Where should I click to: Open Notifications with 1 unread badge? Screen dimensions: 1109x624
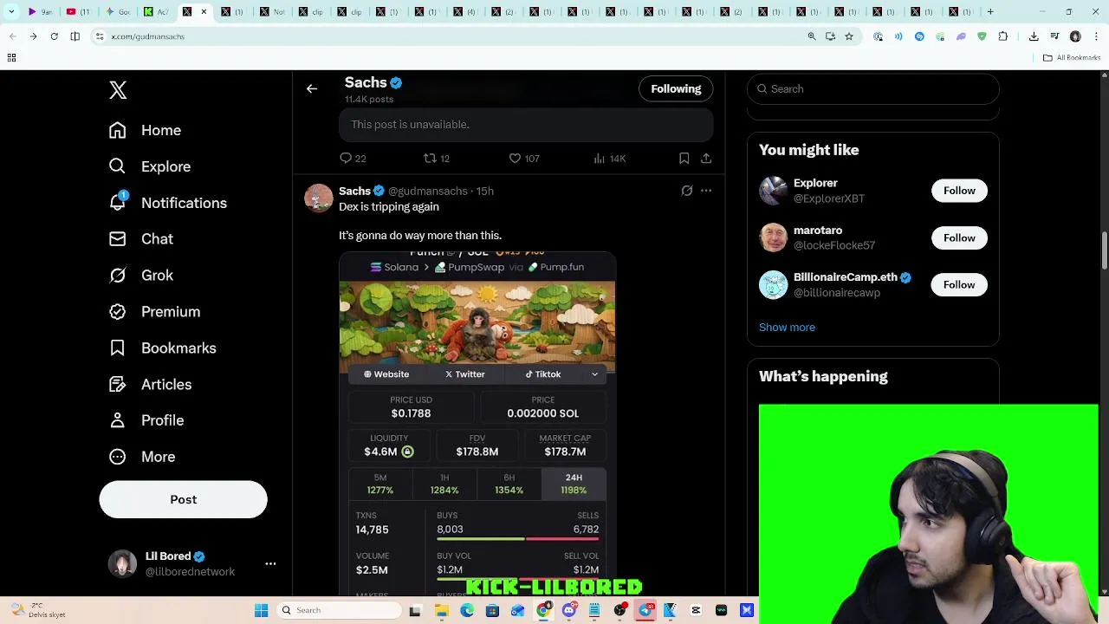tap(168, 203)
